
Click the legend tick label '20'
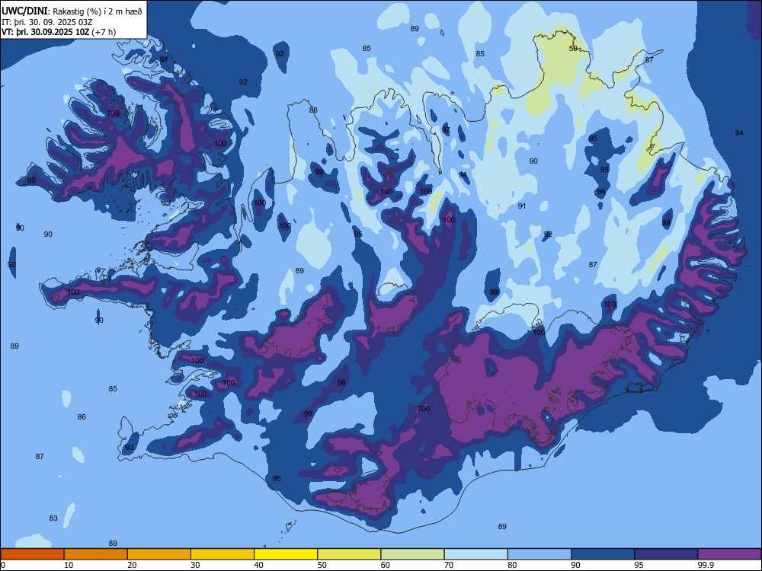[132, 565]
